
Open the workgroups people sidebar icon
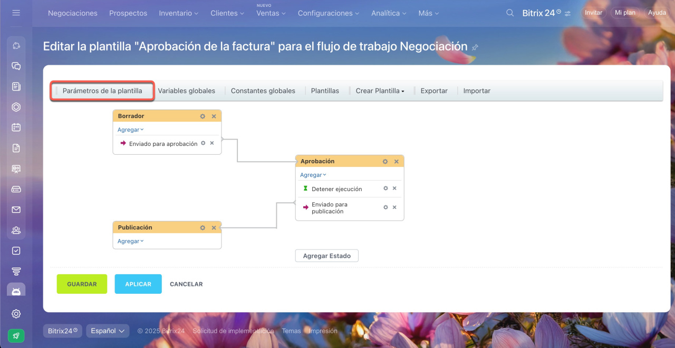pyautogui.click(x=16, y=230)
